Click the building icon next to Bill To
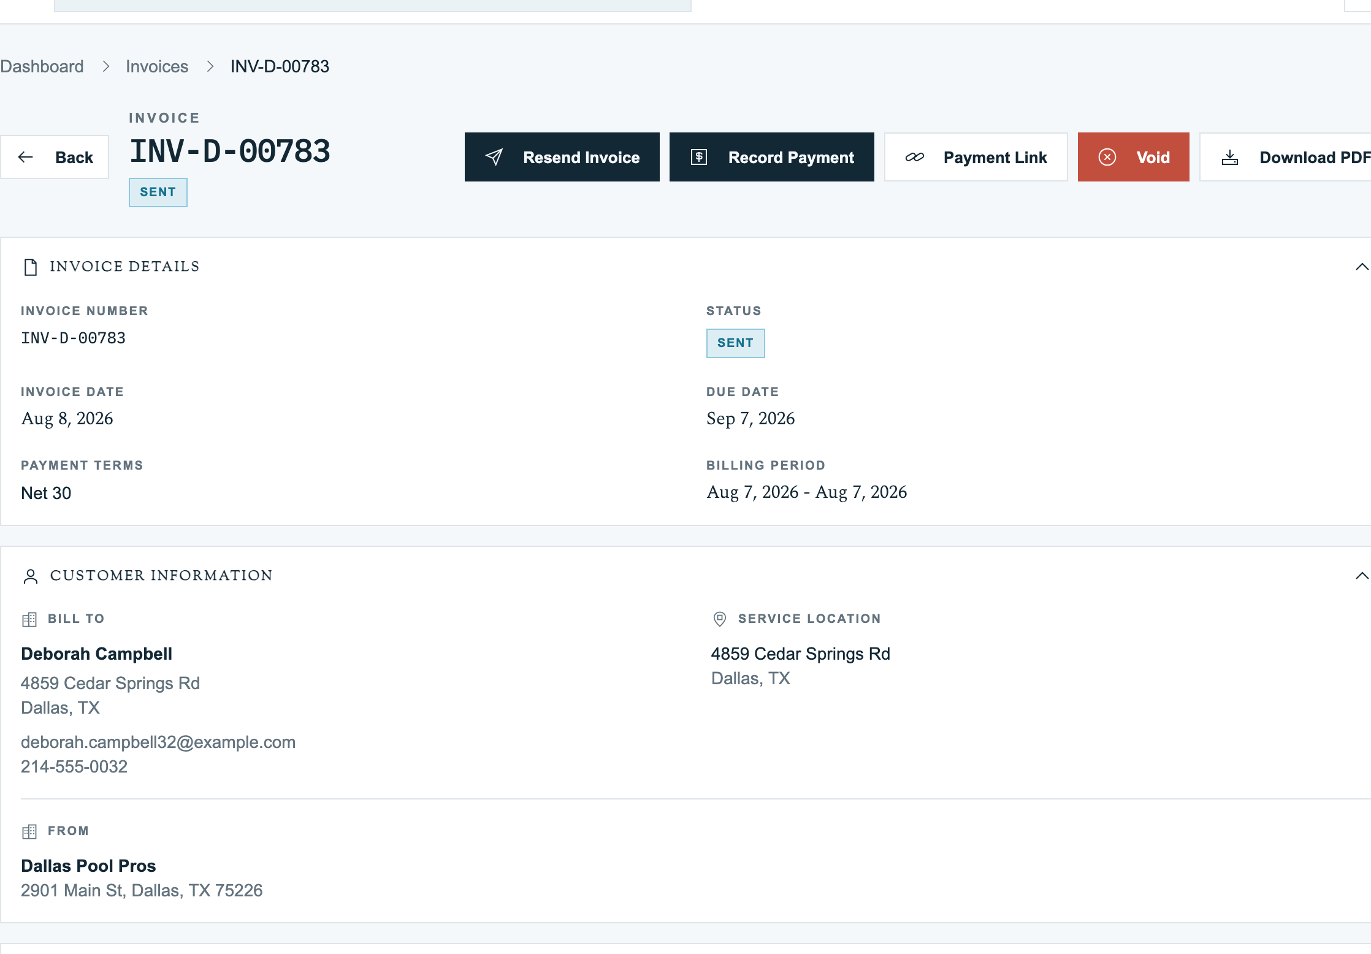The width and height of the screenshot is (1371, 954). [x=29, y=619]
